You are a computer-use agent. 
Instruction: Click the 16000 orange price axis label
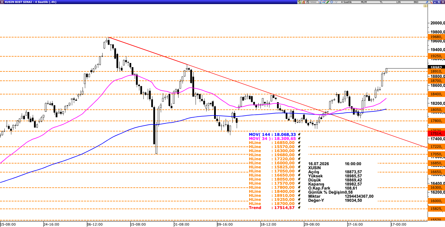436,201
